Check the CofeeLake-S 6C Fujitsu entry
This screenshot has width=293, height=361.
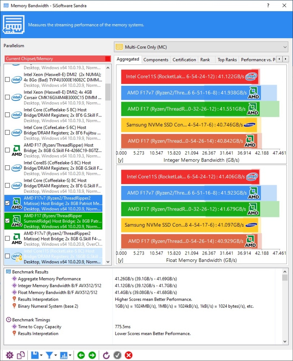7,133
